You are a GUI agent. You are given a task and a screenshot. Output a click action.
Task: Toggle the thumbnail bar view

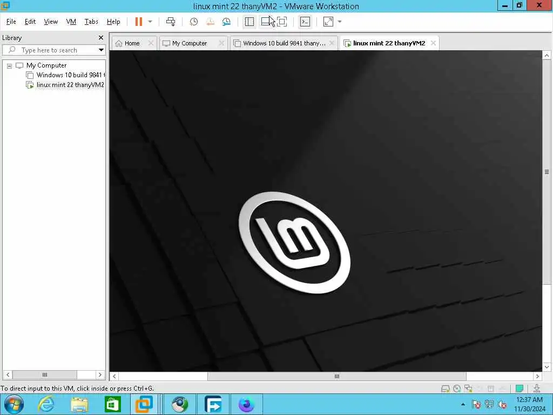pos(266,22)
